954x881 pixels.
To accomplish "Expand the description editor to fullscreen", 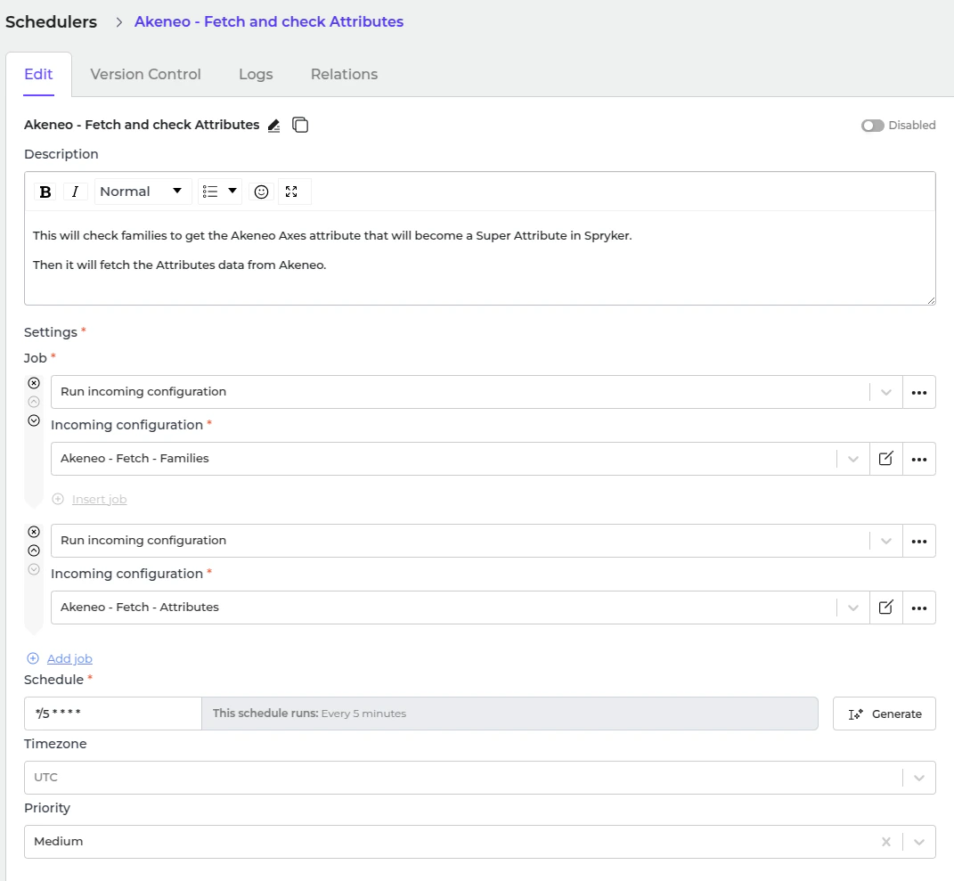I will pos(291,192).
